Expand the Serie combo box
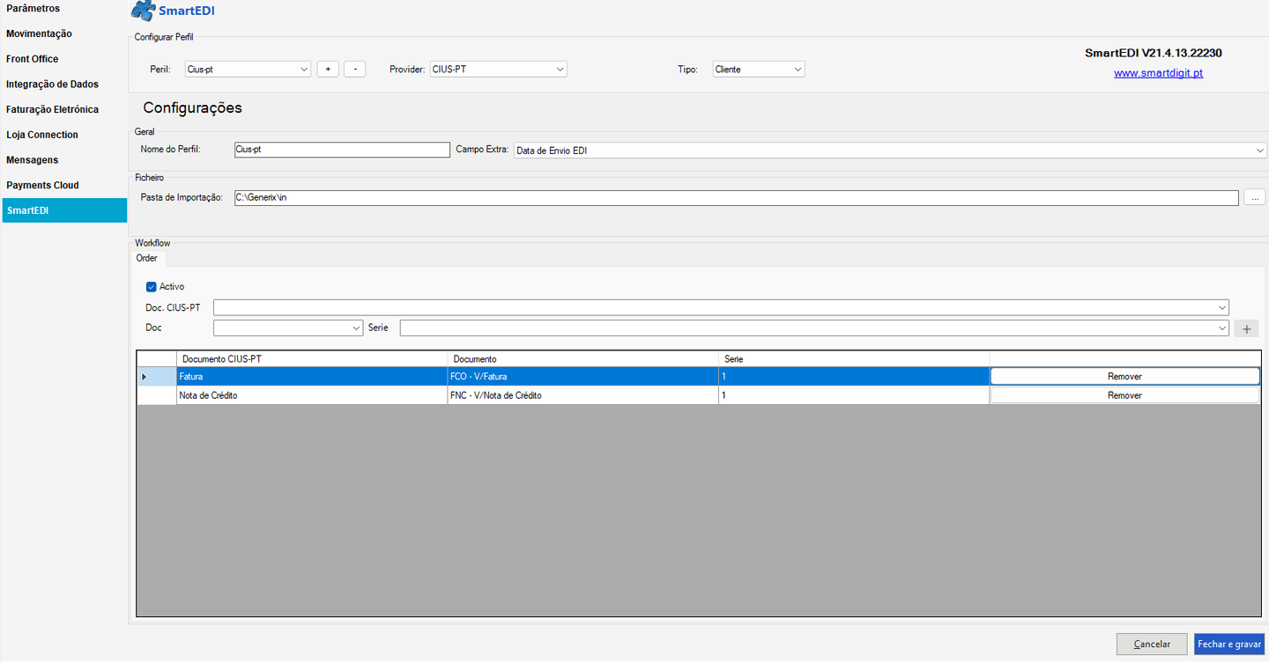The height and width of the screenshot is (663, 1269). 814,328
